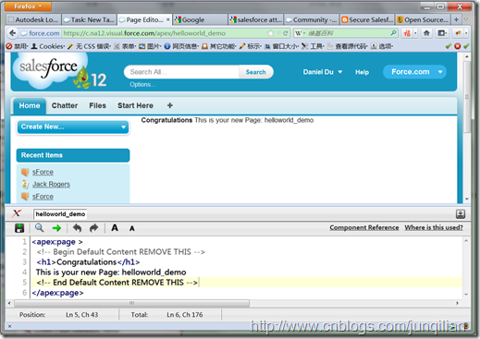The width and height of the screenshot is (480, 339).
Task: Open the Cookies menu in developer toolbar
Action: (48, 46)
